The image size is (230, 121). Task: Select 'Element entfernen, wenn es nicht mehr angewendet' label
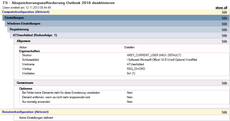pos(56,97)
